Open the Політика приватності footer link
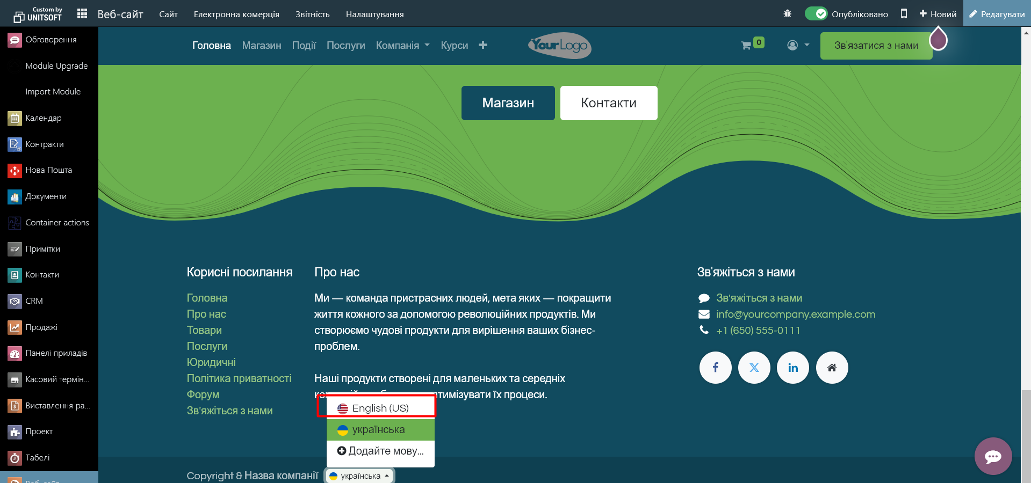 coord(239,378)
